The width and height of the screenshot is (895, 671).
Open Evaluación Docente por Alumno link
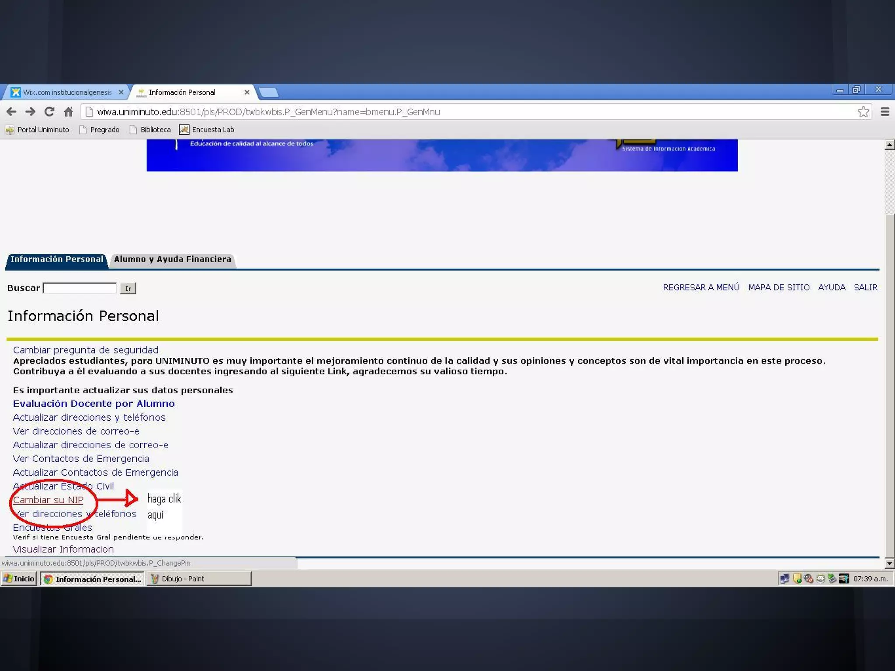tap(94, 404)
